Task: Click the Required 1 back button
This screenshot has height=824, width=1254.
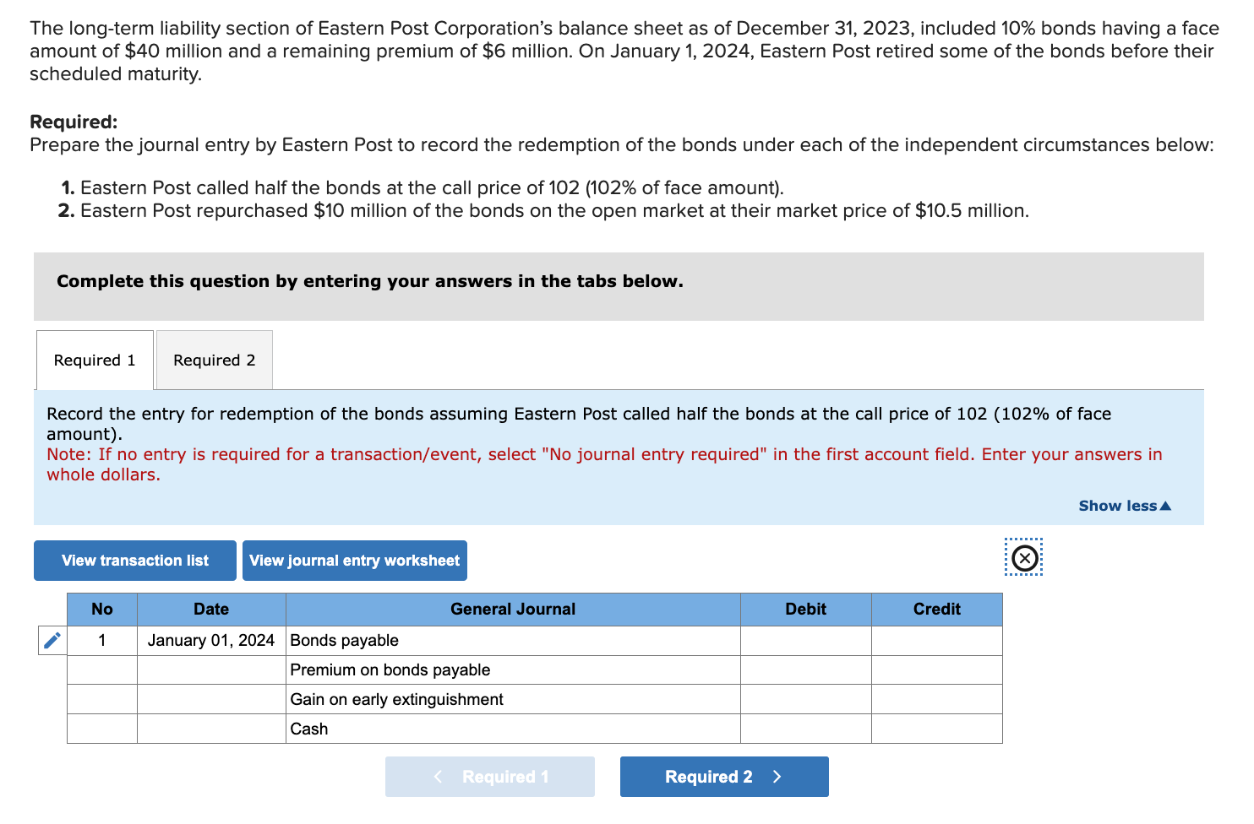Action: click(x=489, y=776)
